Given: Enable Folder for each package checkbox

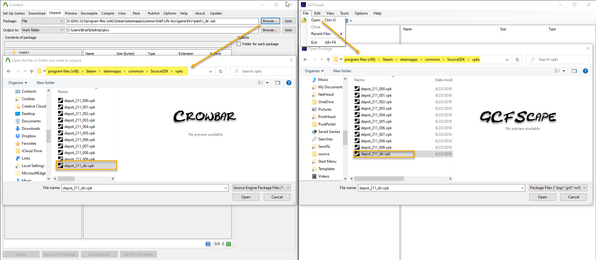Looking at the screenshot, I should coord(239,44).
